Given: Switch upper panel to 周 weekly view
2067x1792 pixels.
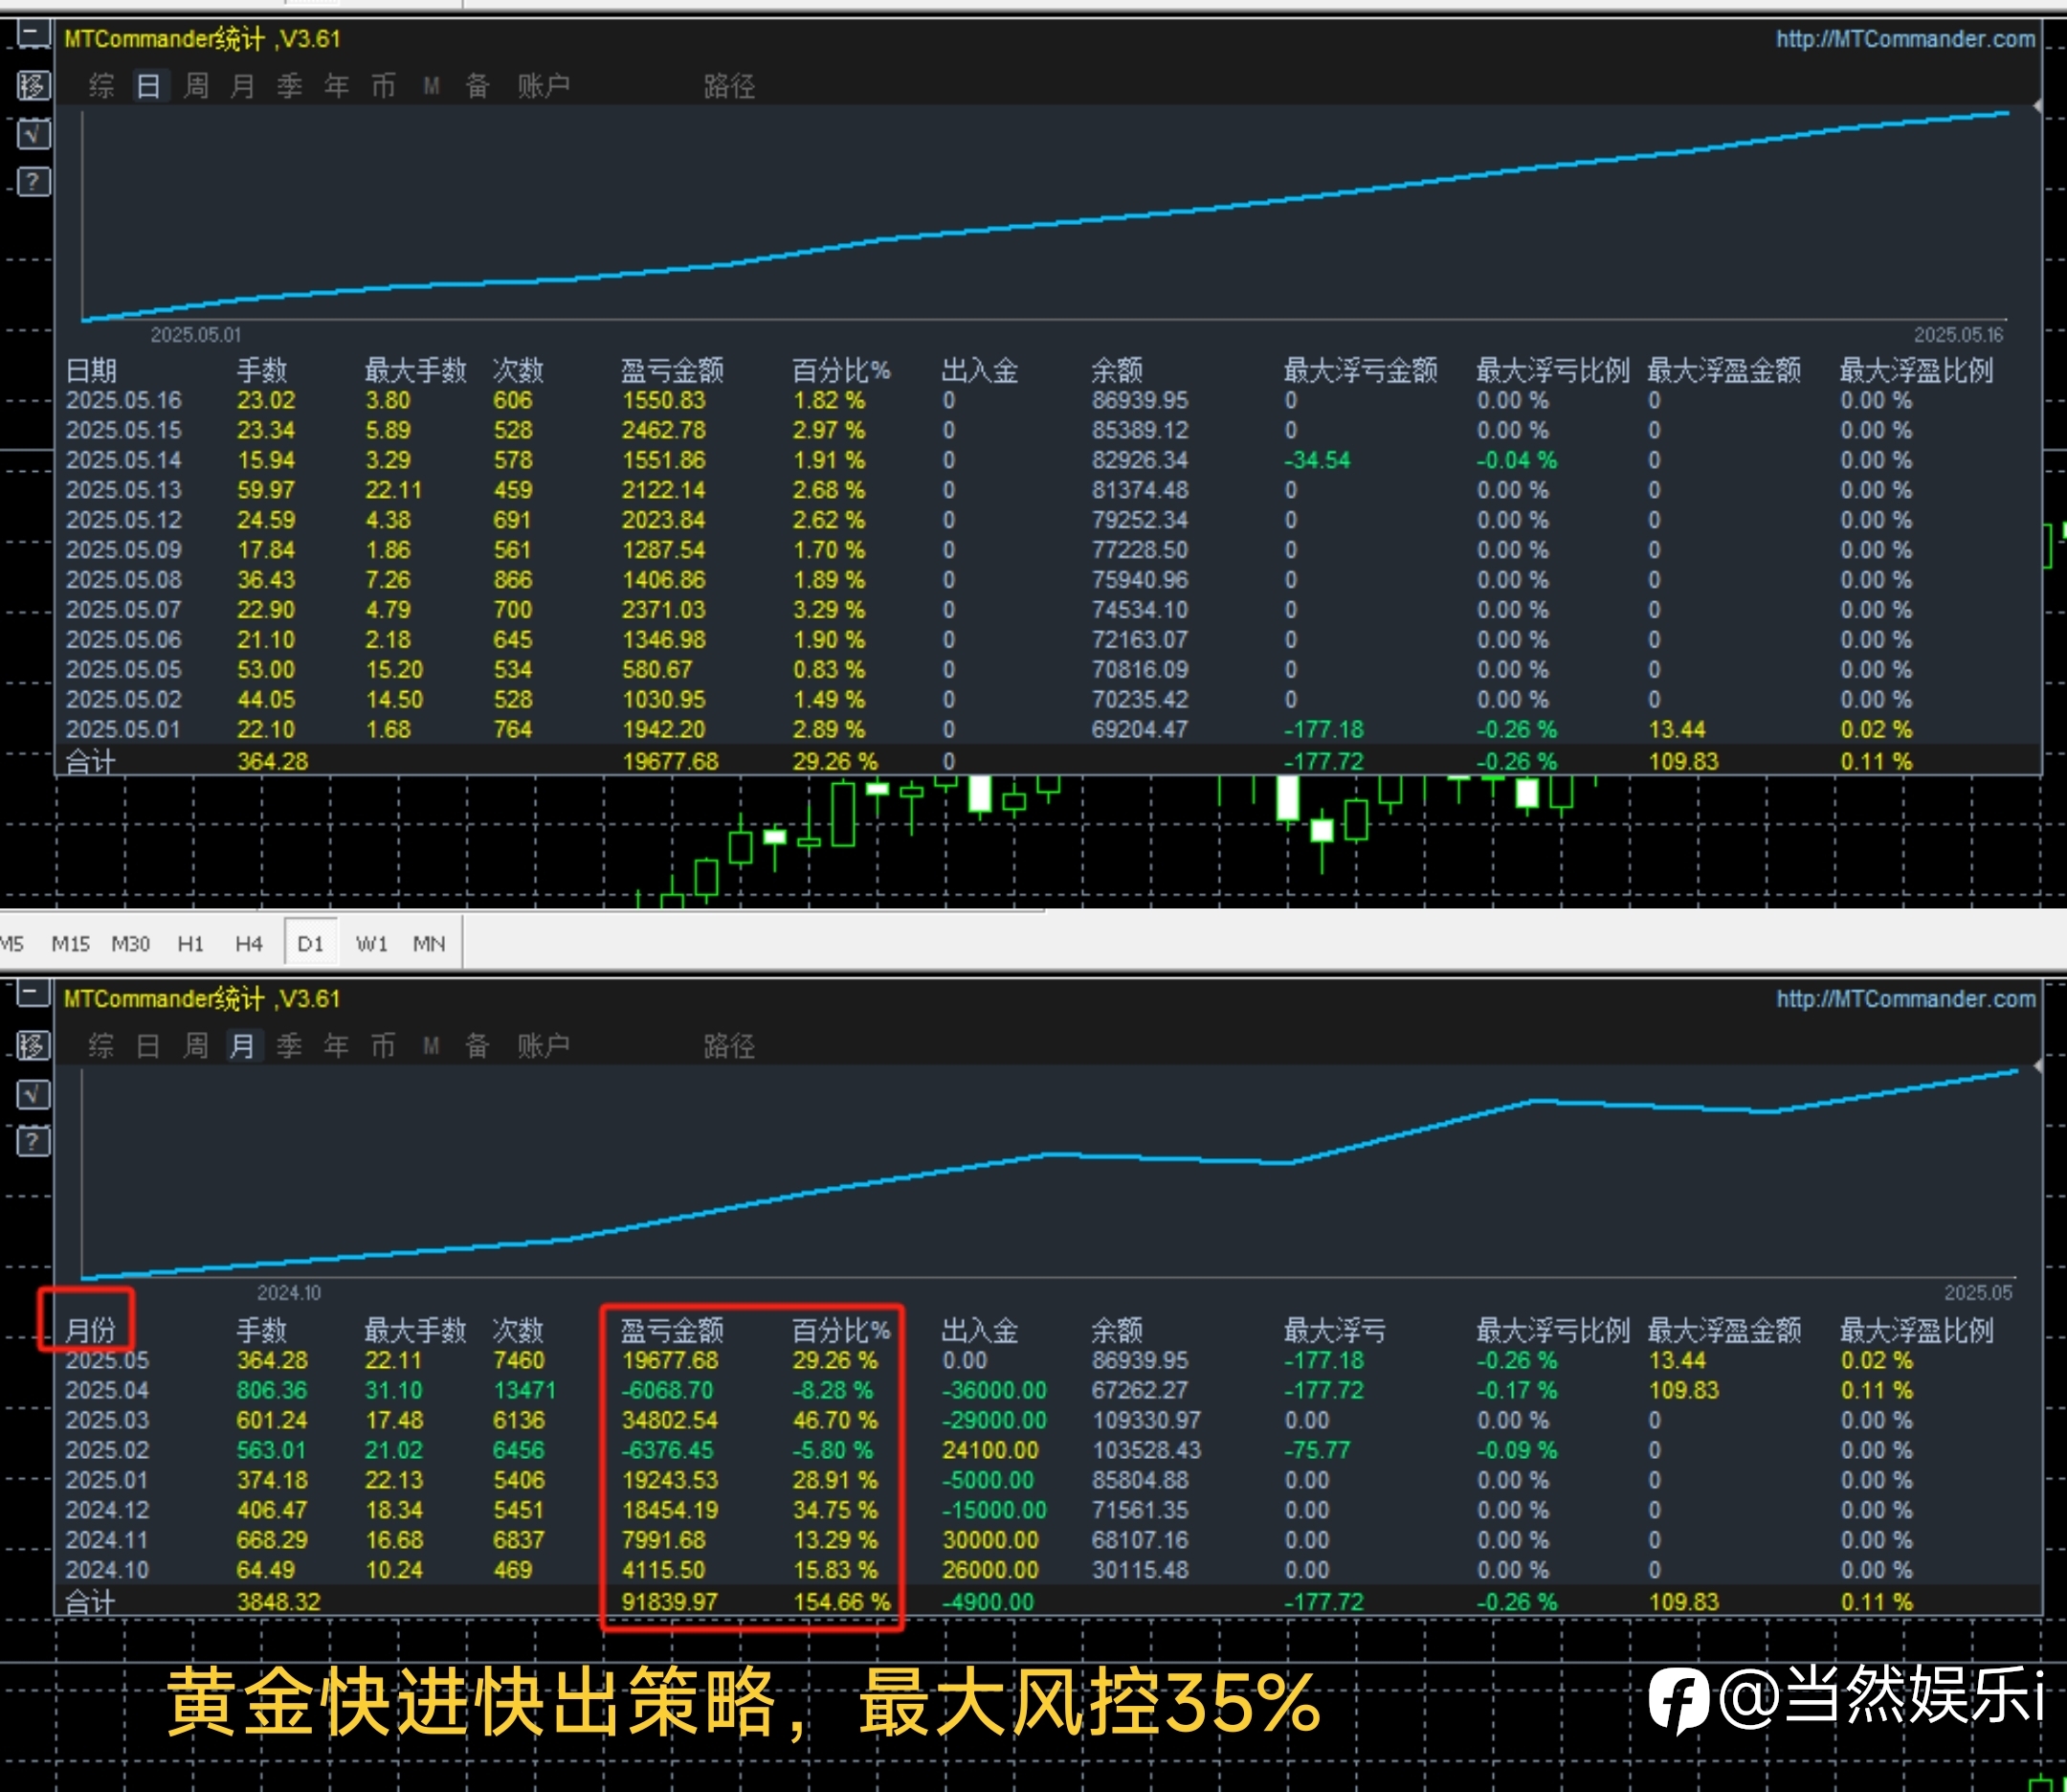Looking at the screenshot, I should (x=196, y=86).
